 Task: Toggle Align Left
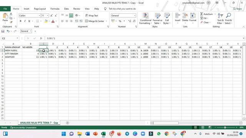62,21
